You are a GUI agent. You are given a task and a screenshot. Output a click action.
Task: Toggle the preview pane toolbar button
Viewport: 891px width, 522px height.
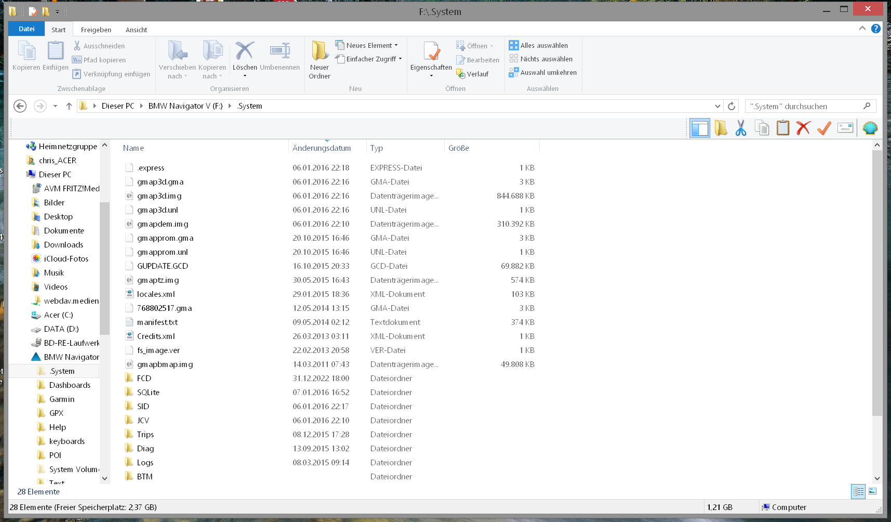(699, 128)
